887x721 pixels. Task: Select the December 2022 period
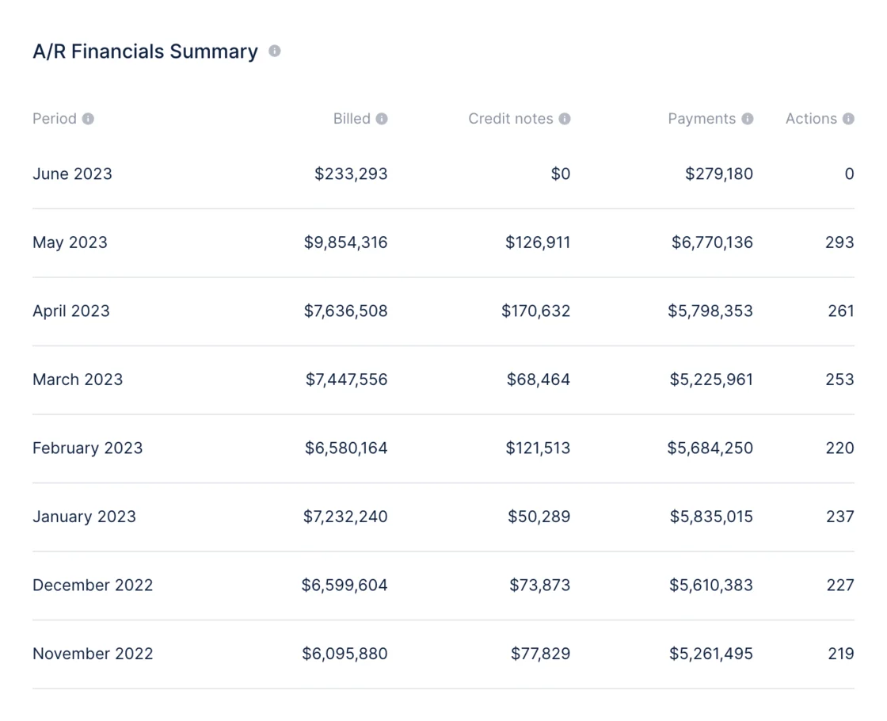click(x=92, y=585)
